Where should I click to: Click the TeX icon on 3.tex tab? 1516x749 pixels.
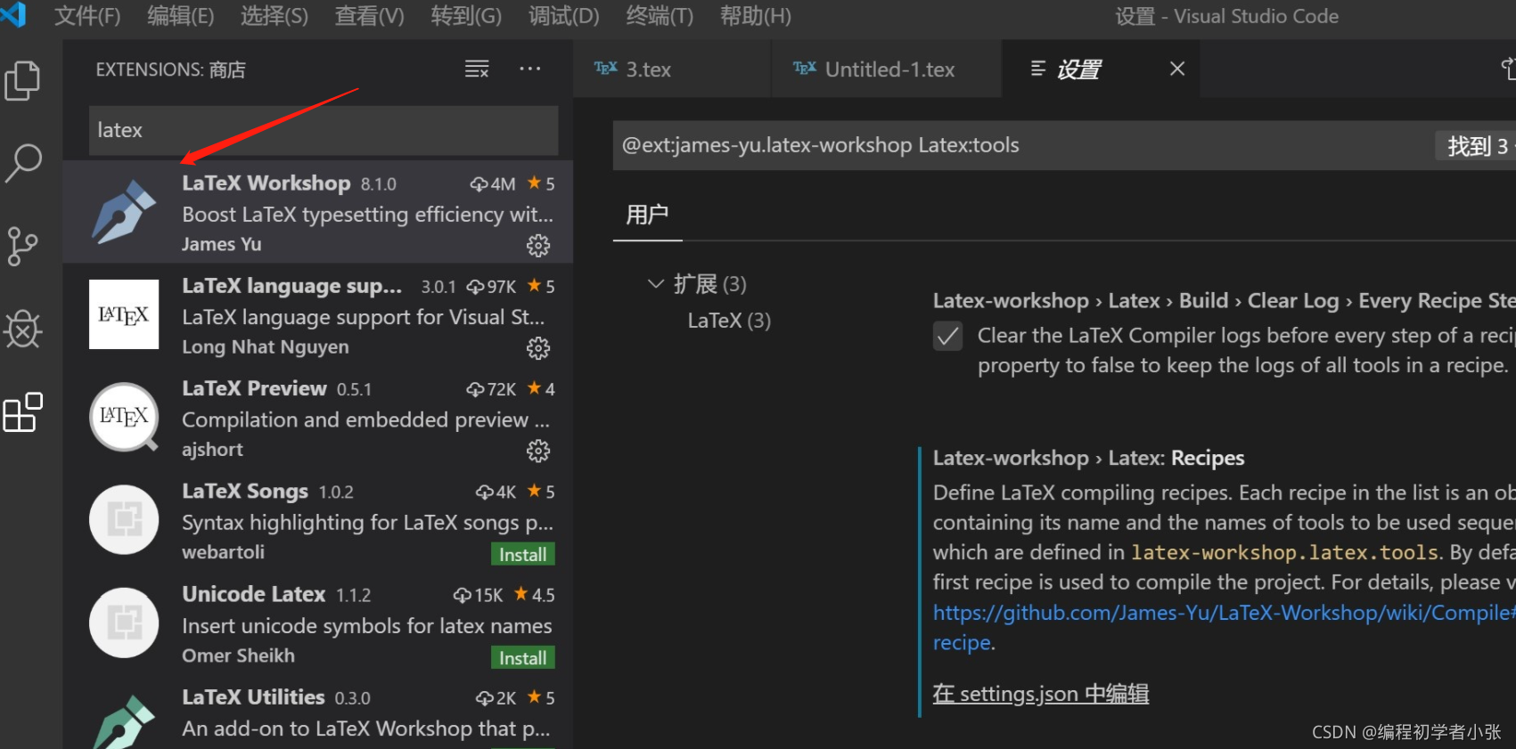point(606,69)
